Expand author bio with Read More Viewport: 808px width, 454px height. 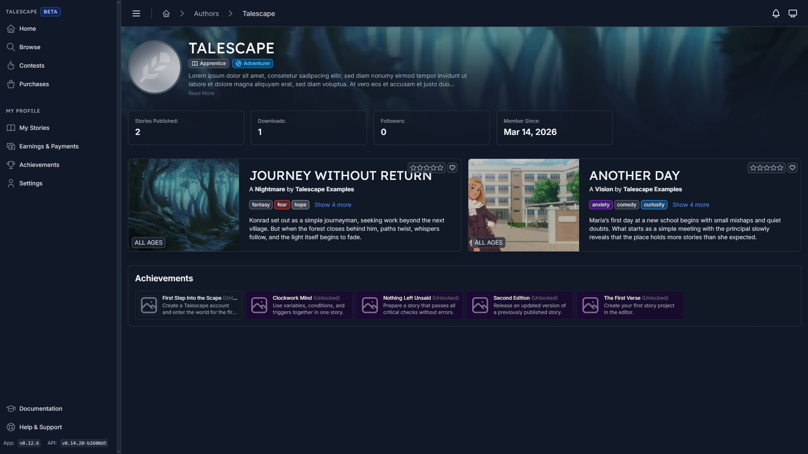pyautogui.click(x=201, y=93)
